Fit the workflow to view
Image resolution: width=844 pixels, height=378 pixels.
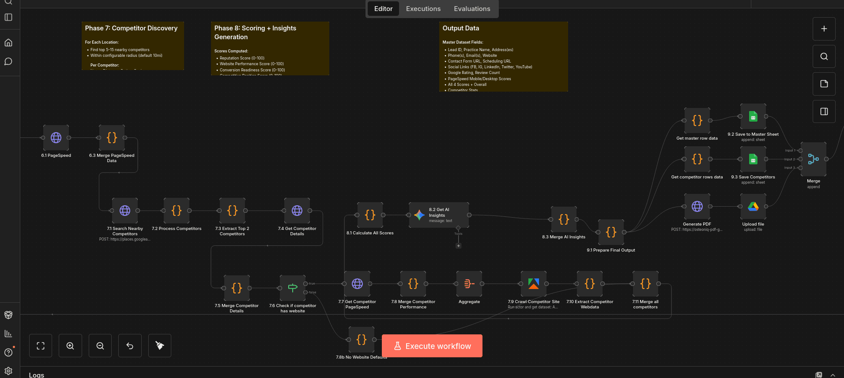41,346
